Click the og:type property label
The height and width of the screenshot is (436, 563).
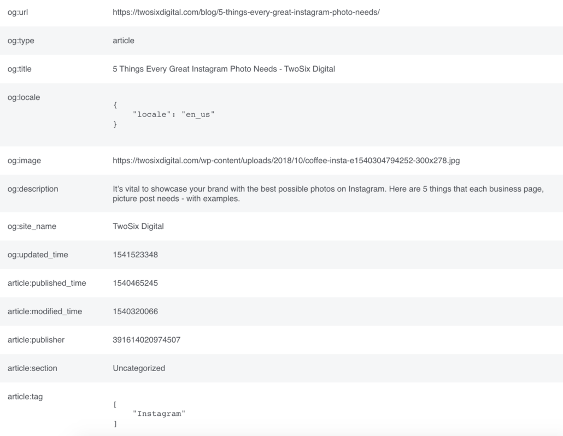click(21, 40)
